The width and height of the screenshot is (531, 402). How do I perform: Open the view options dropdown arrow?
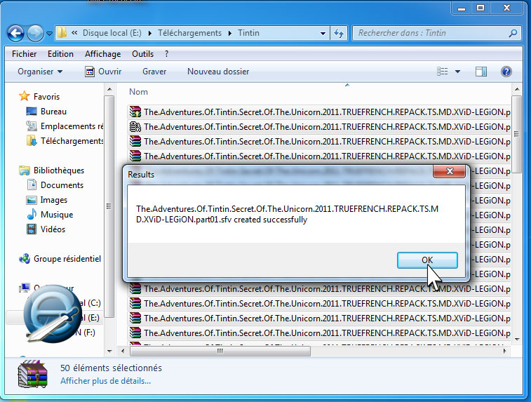pyautogui.click(x=457, y=72)
